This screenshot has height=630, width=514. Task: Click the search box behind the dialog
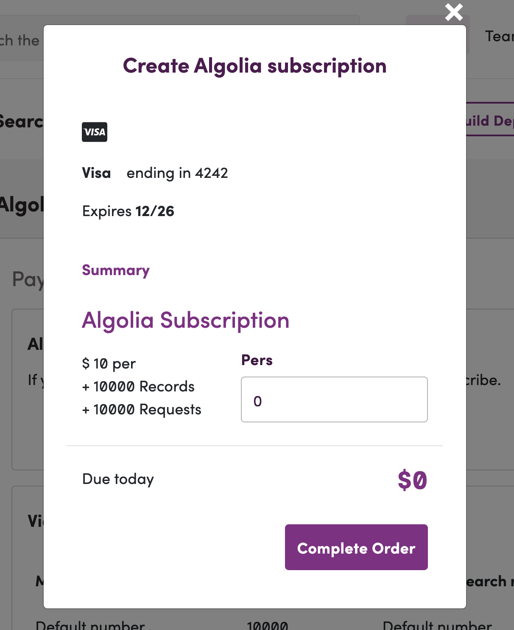pos(21,40)
